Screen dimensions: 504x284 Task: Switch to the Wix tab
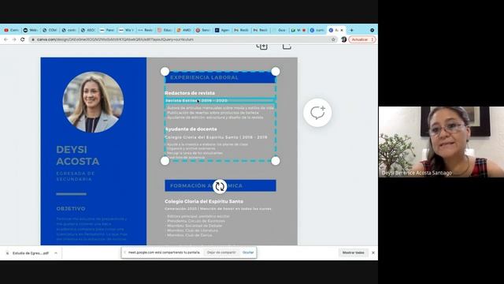click(x=126, y=30)
